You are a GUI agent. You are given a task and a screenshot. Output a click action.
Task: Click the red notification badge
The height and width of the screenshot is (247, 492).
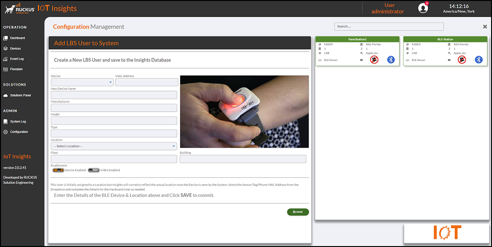tap(427, 3)
